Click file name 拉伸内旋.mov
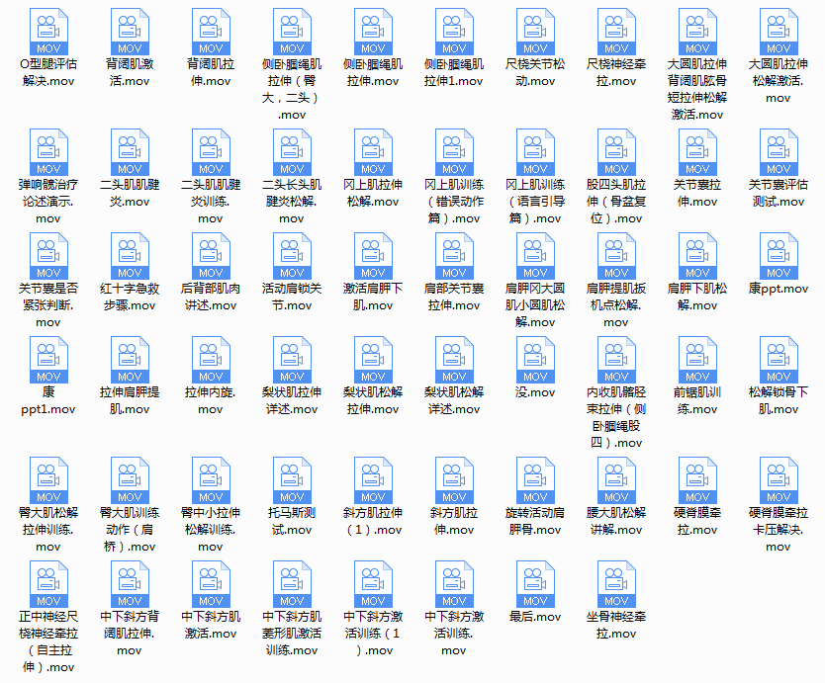 point(211,400)
